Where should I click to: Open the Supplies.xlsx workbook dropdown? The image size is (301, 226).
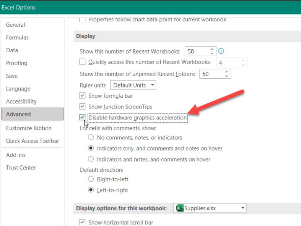click(210, 208)
